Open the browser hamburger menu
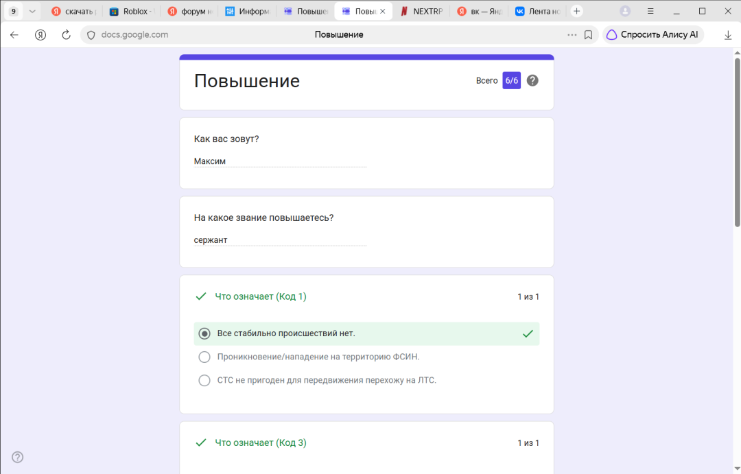 pyautogui.click(x=650, y=12)
